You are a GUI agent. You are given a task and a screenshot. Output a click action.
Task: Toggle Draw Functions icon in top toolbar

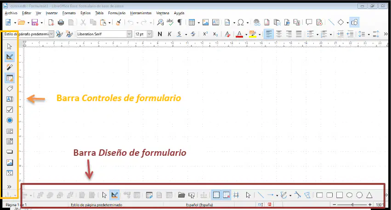tap(354, 23)
